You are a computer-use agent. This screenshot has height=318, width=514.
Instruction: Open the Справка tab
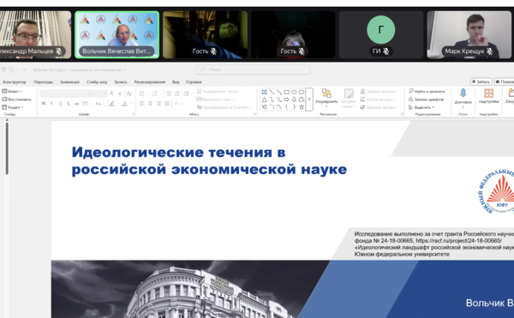point(194,82)
